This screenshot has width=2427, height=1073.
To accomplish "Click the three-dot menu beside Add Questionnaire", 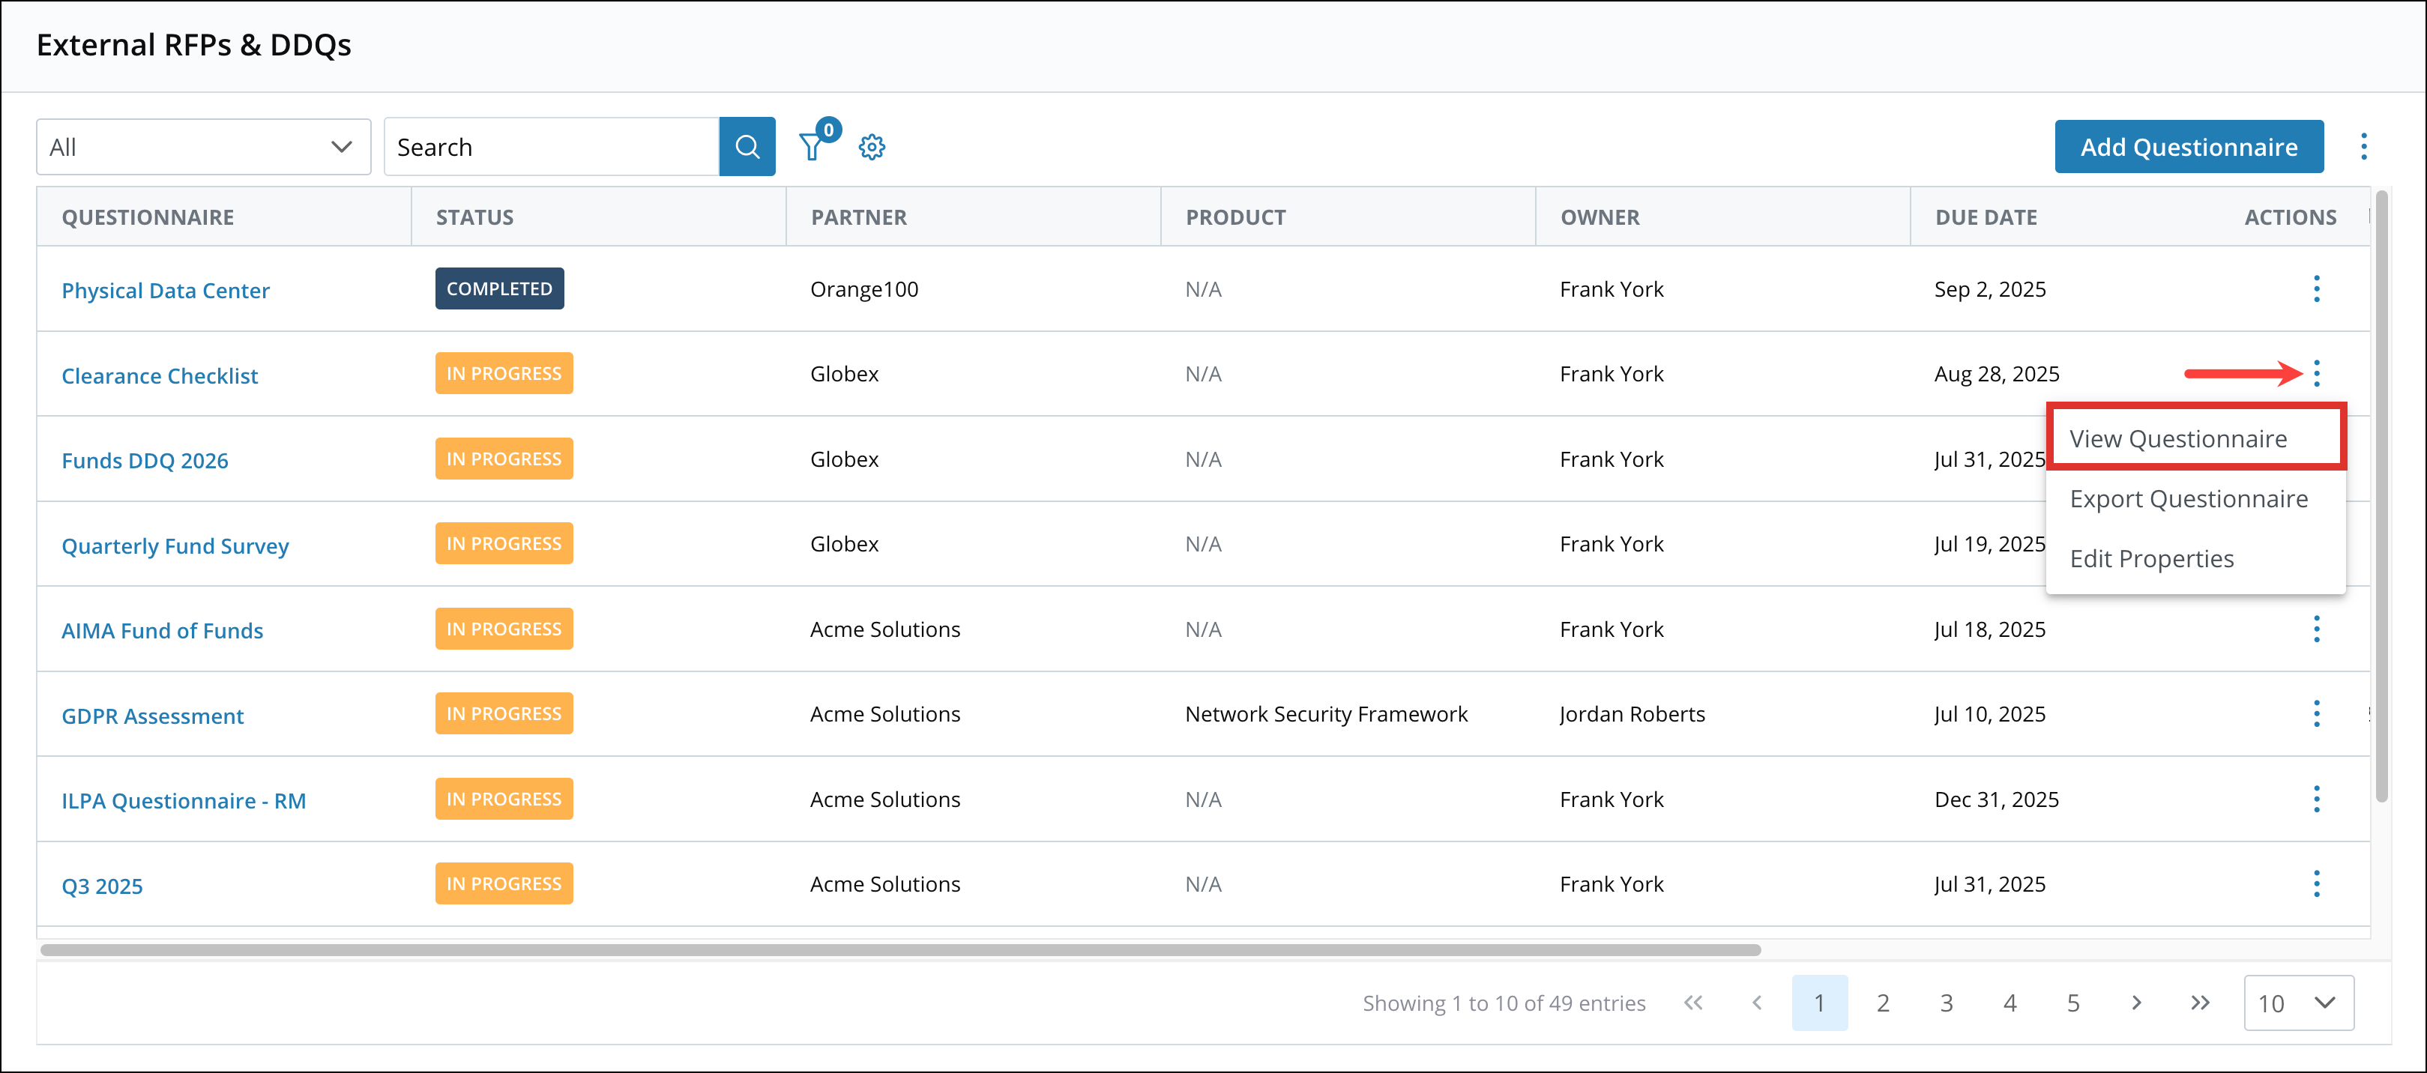I will (2365, 146).
